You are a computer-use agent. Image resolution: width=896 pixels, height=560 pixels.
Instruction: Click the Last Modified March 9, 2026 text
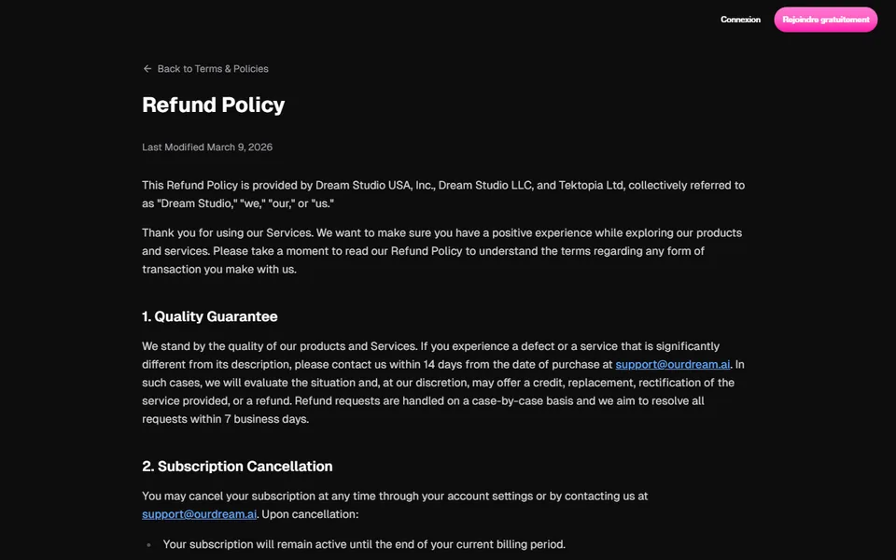tap(207, 147)
